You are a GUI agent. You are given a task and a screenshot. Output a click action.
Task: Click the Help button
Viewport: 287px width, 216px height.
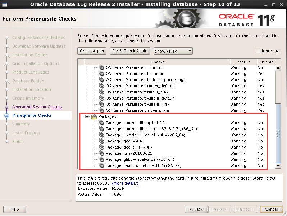pyautogui.click(x=15, y=209)
